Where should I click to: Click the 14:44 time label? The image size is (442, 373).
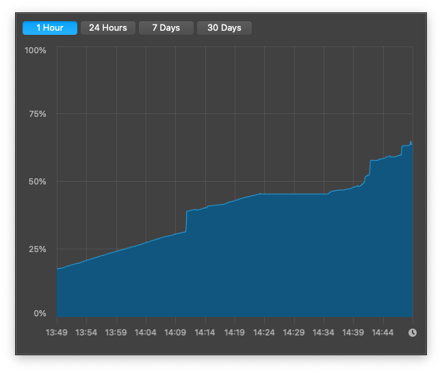tap(383, 333)
